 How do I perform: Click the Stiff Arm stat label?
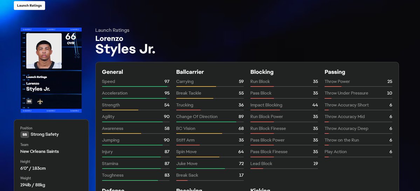coord(185,140)
